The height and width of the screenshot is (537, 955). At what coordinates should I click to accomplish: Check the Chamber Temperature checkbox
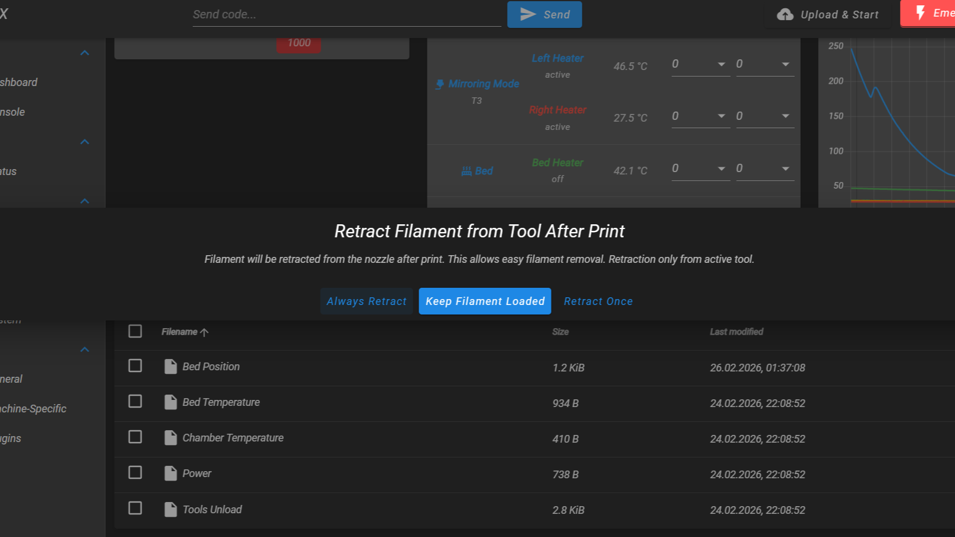pos(135,437)
